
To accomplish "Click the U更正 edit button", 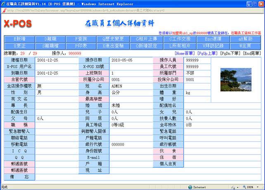I will tap(19, 45).
